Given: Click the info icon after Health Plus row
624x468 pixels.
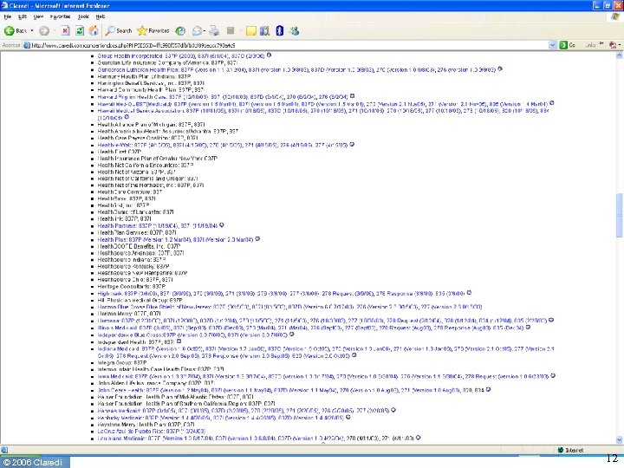Looking at the screenshot, I should (x=257, y=239).
